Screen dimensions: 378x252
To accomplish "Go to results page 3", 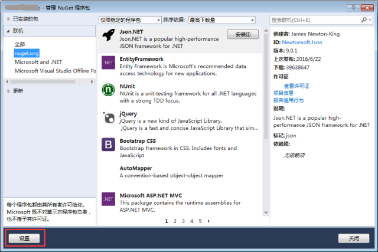I will (183, 221).
